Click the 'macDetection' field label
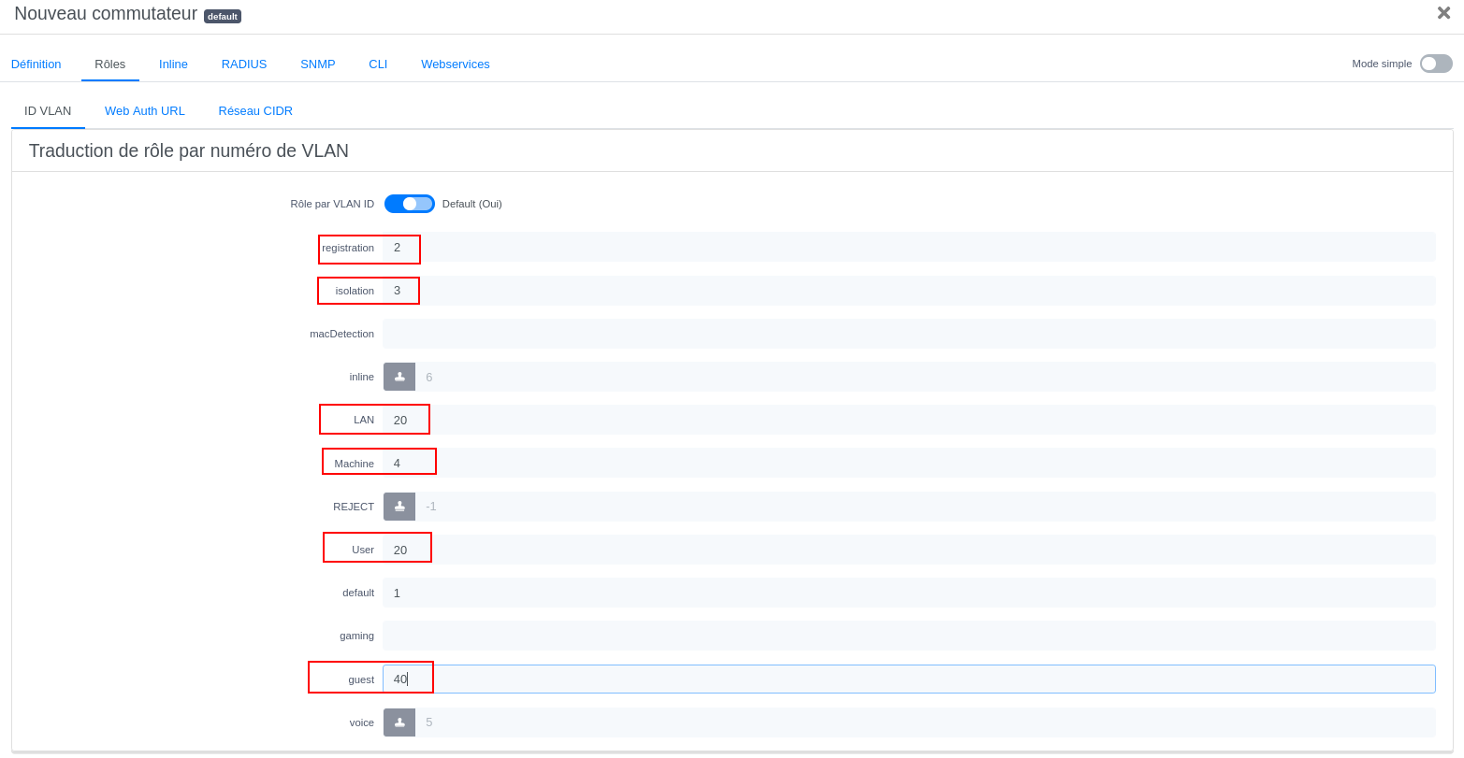Screen dimensions: 1464x758 tap(341, 334)
